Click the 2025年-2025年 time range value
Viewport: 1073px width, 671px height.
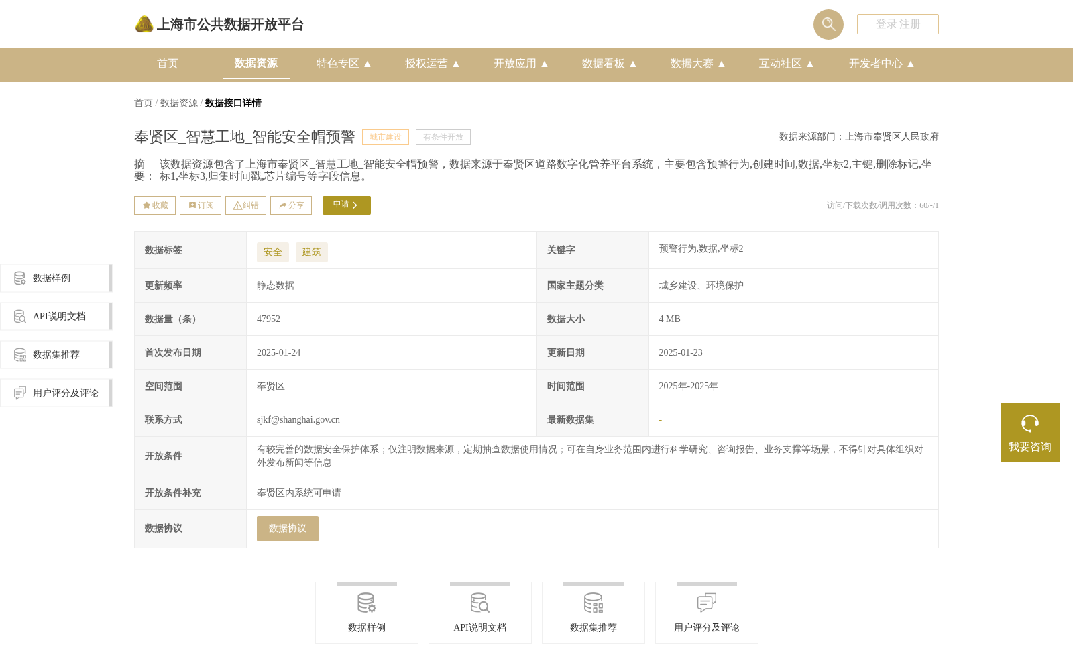(688, 386)
